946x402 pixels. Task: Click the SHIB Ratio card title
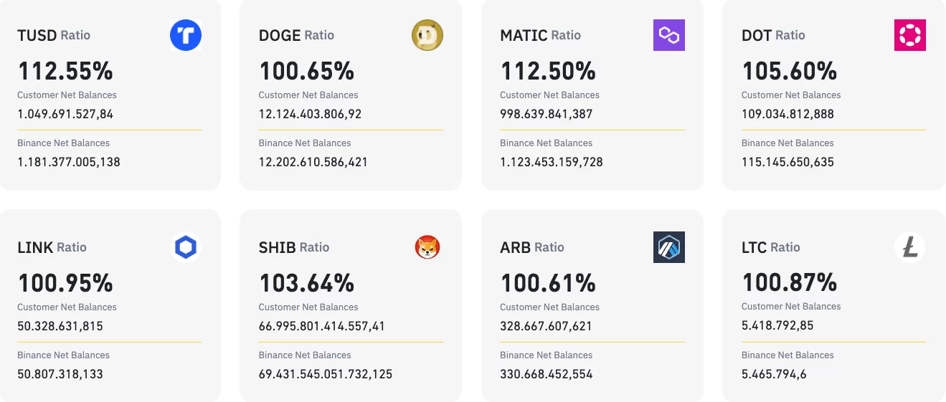click(294, 247)
